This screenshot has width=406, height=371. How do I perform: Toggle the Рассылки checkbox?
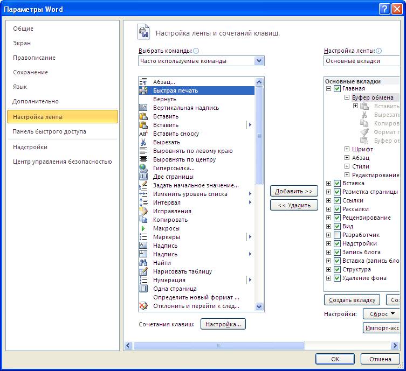pyautogui.click(x=337, y=209)
